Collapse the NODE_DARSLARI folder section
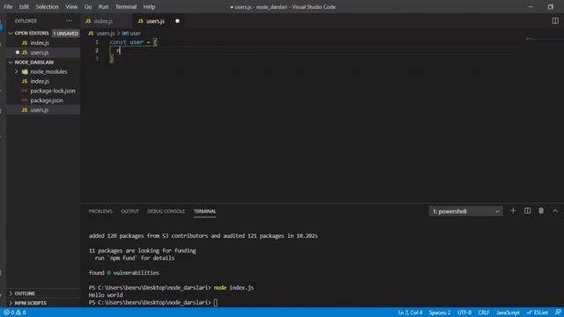Image resolution: width=564 pixels, height=317 pixels. click(x=43, y=63)
